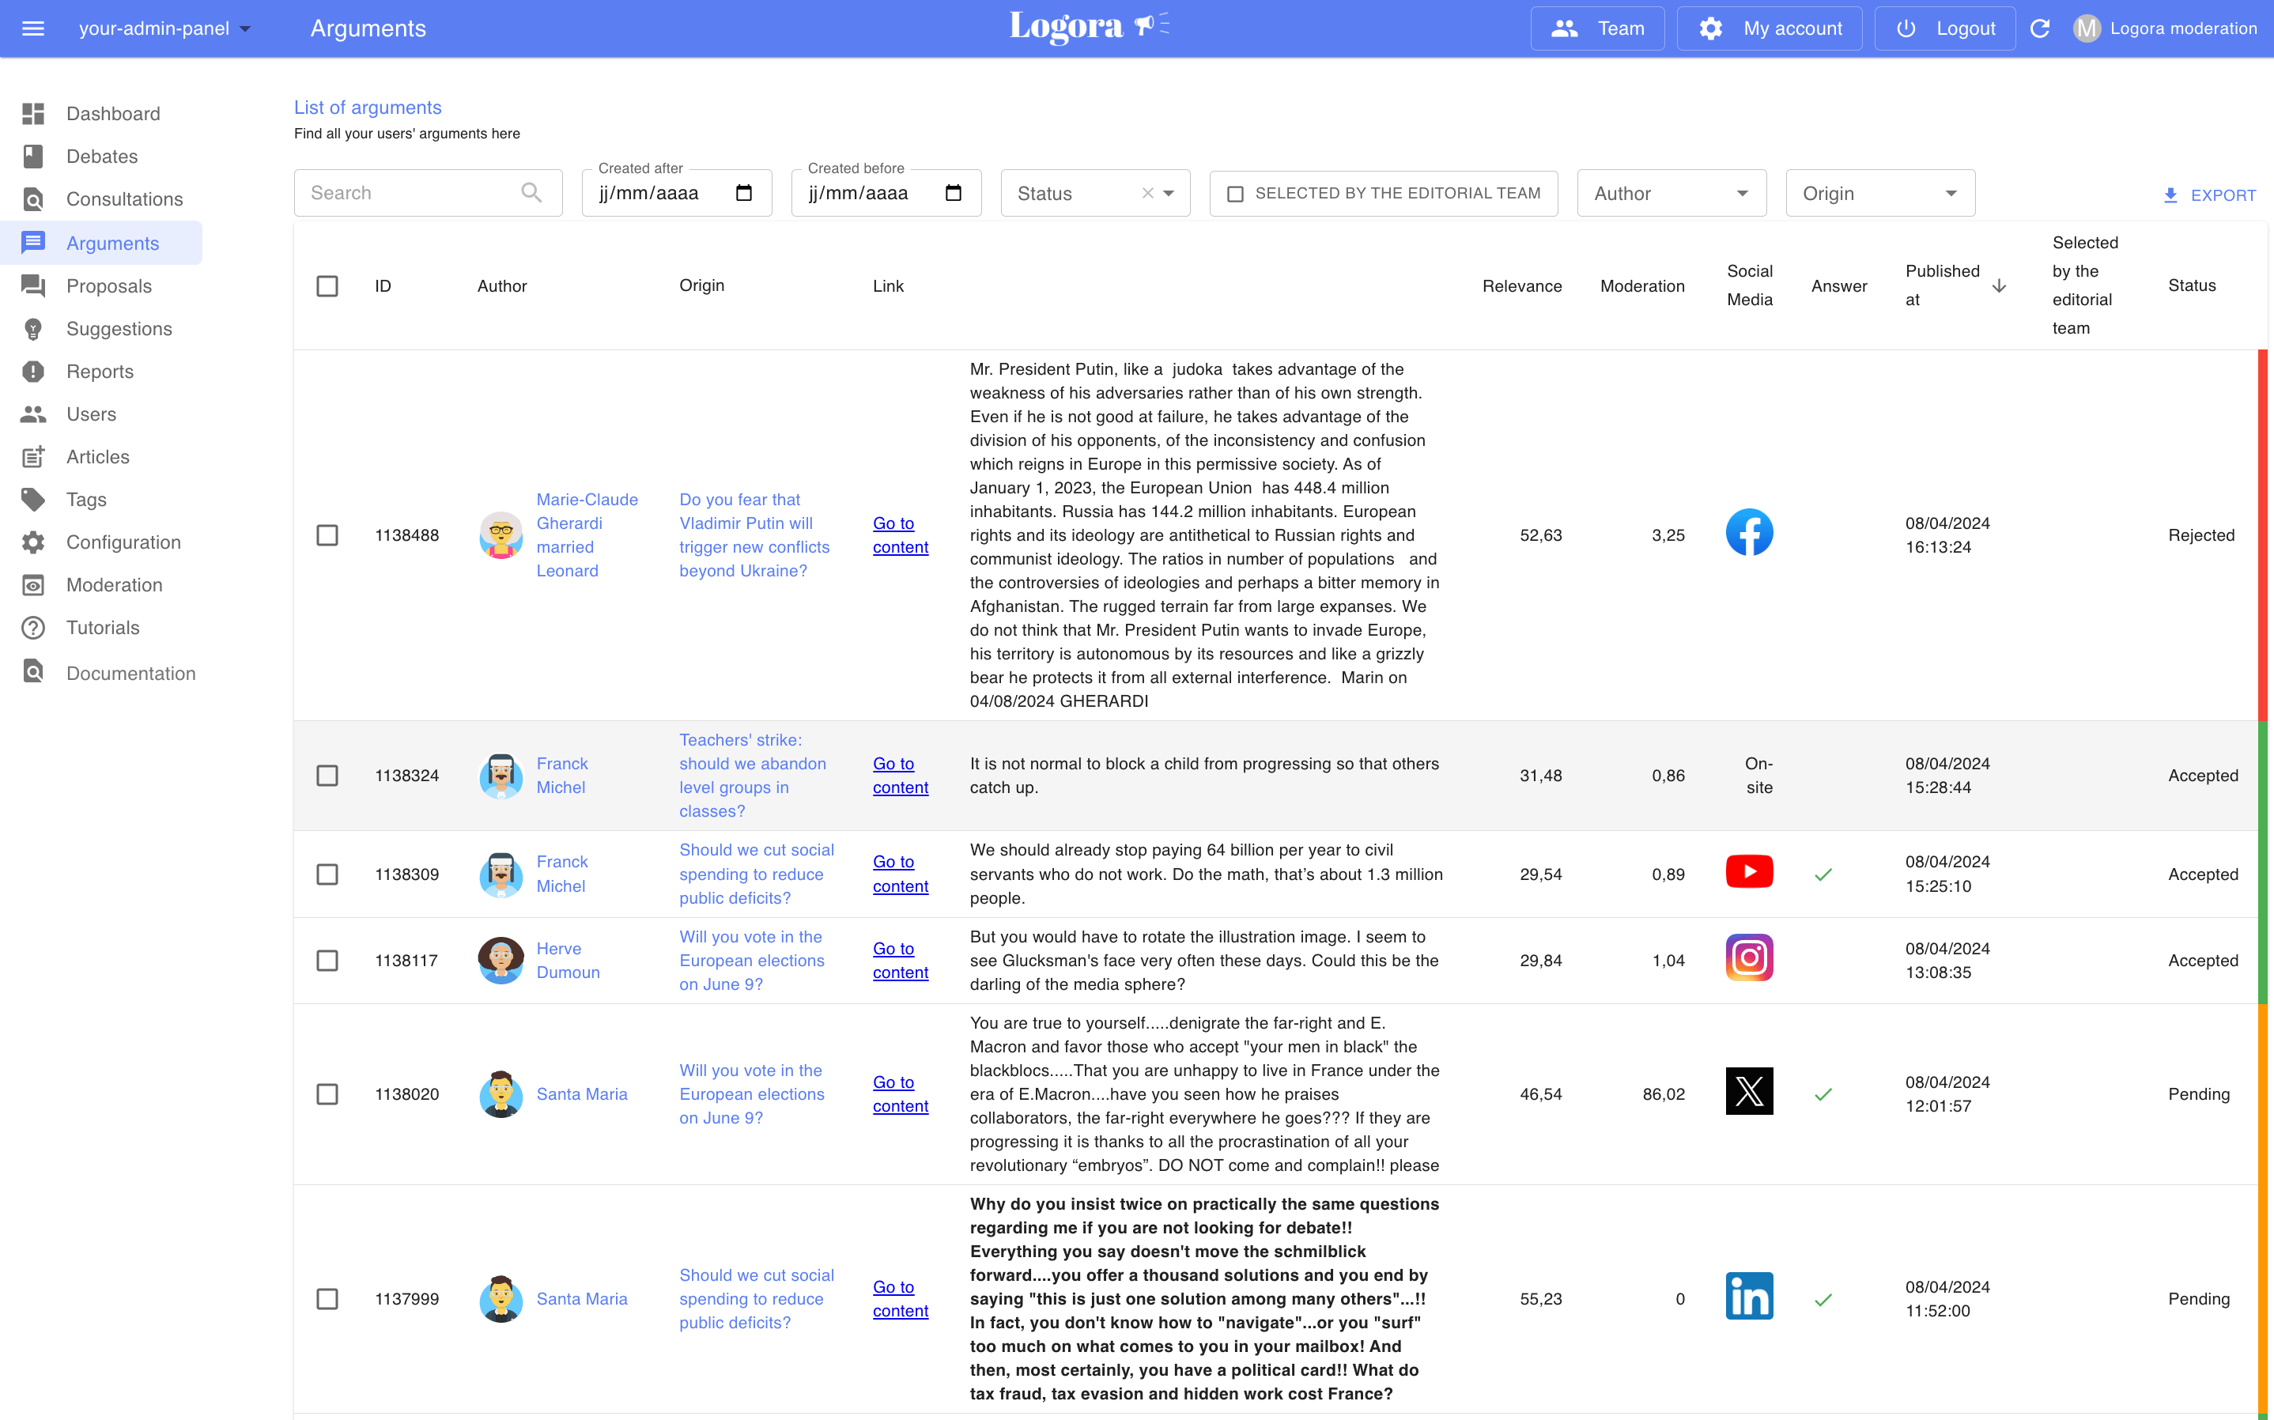Enable the SELECTED BY THE EDITORIAL TEAM filter
2274x1420 pixels.
1237,193
